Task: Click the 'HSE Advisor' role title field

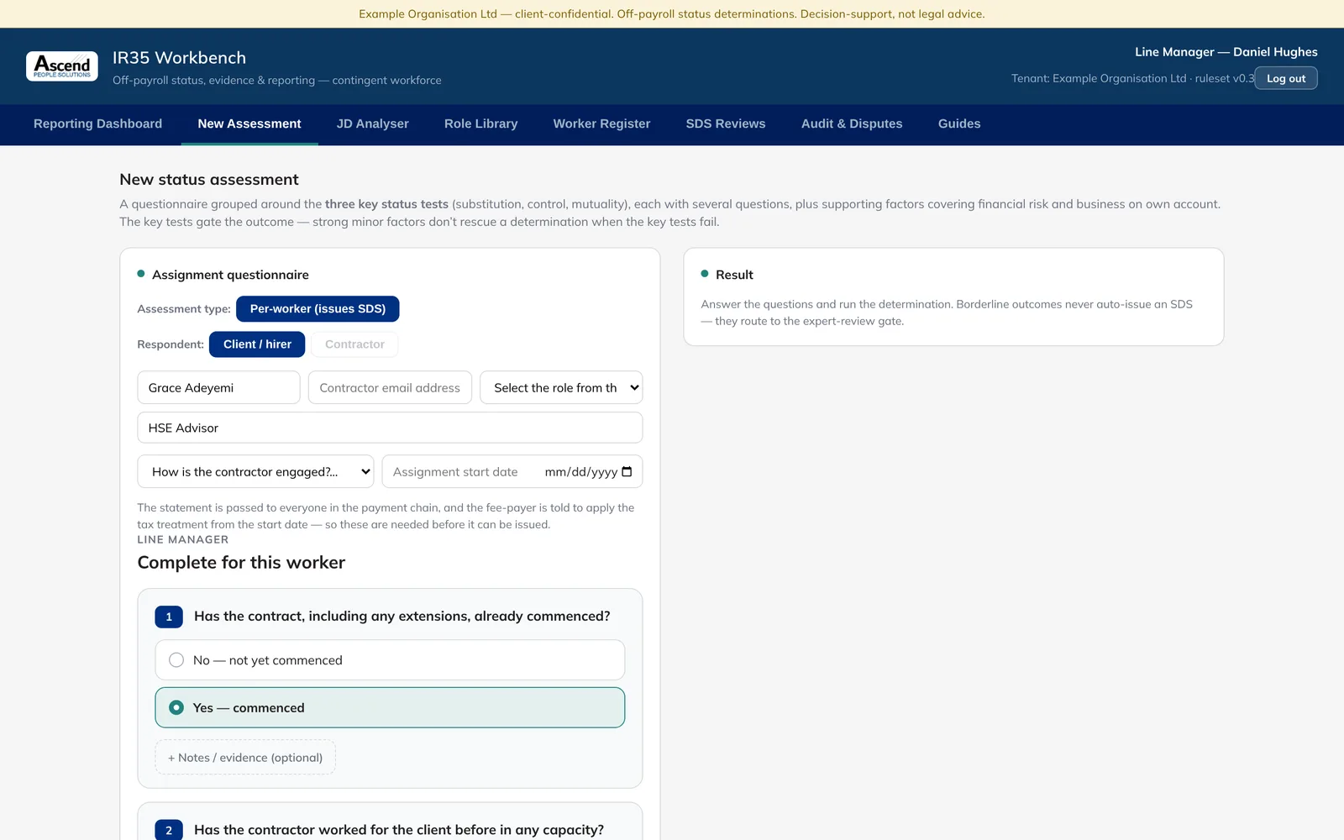Action: coord(390,428)
